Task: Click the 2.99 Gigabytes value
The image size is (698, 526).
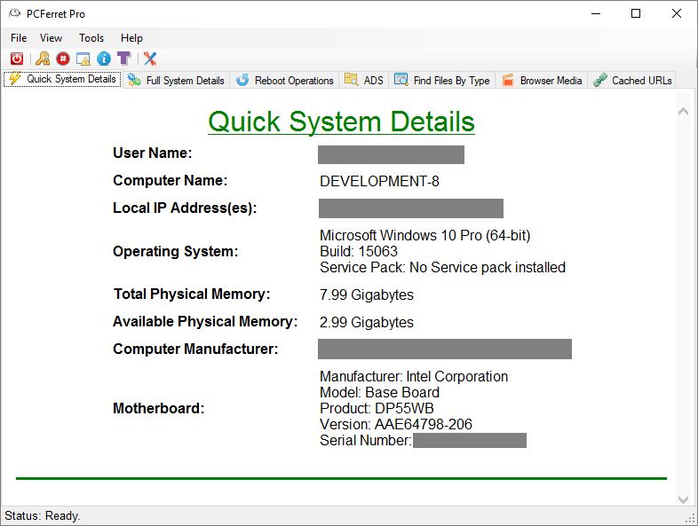Action: tap(367, 322)
